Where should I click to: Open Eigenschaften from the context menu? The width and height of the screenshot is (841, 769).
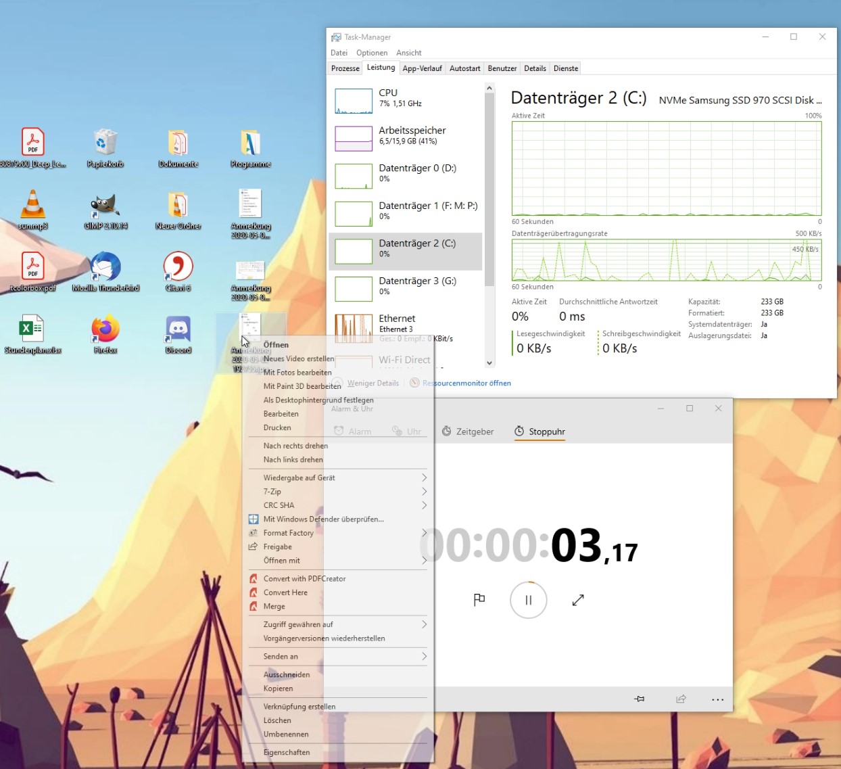(x=338, y=752)
